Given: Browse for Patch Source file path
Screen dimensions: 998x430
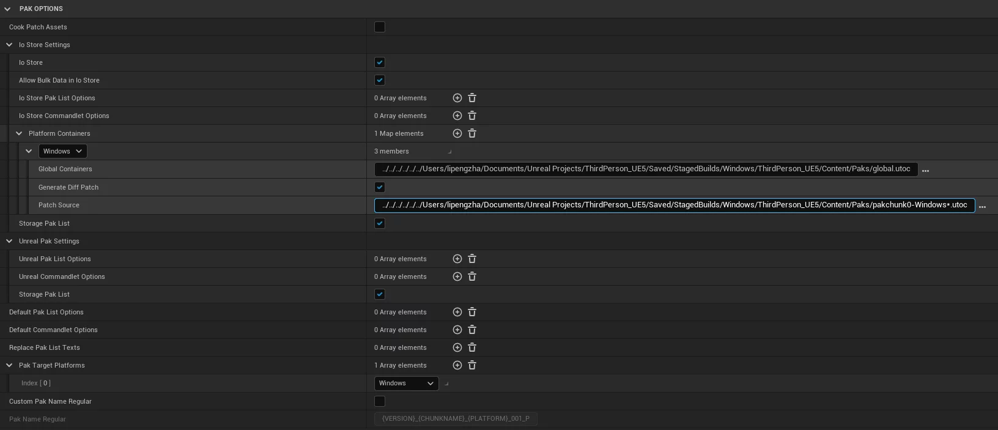Looking at the screenshot, I should [982, 206].
